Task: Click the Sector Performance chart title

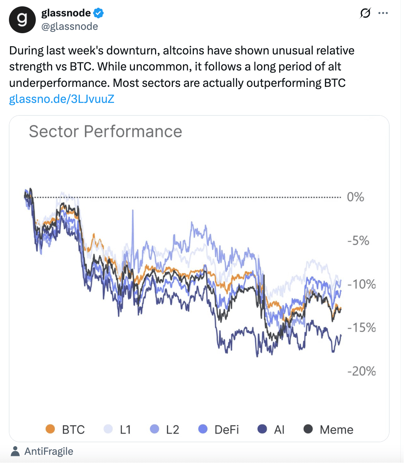Action: tap(105, 132)
